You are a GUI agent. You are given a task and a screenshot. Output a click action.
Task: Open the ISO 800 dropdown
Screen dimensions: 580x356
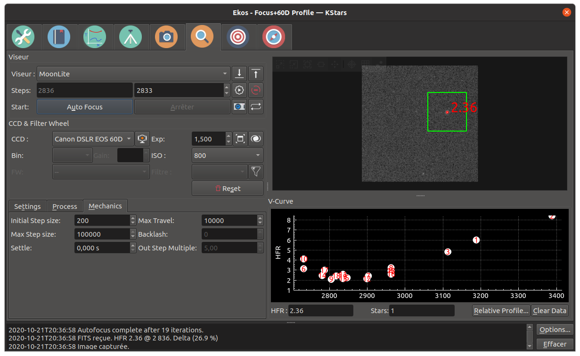tap(228, 155)
